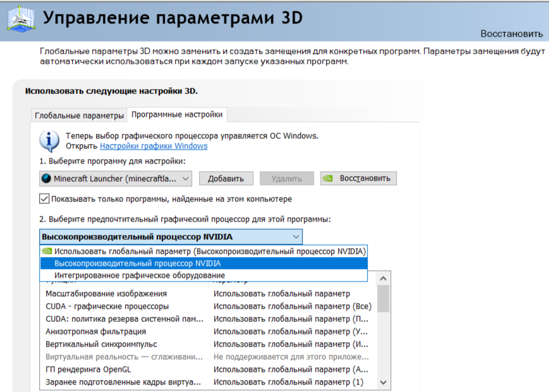Select the Вертикальный синхроимпульс row
The height and width of the screenshot is (392, 549).
click(x=101, y=344)
